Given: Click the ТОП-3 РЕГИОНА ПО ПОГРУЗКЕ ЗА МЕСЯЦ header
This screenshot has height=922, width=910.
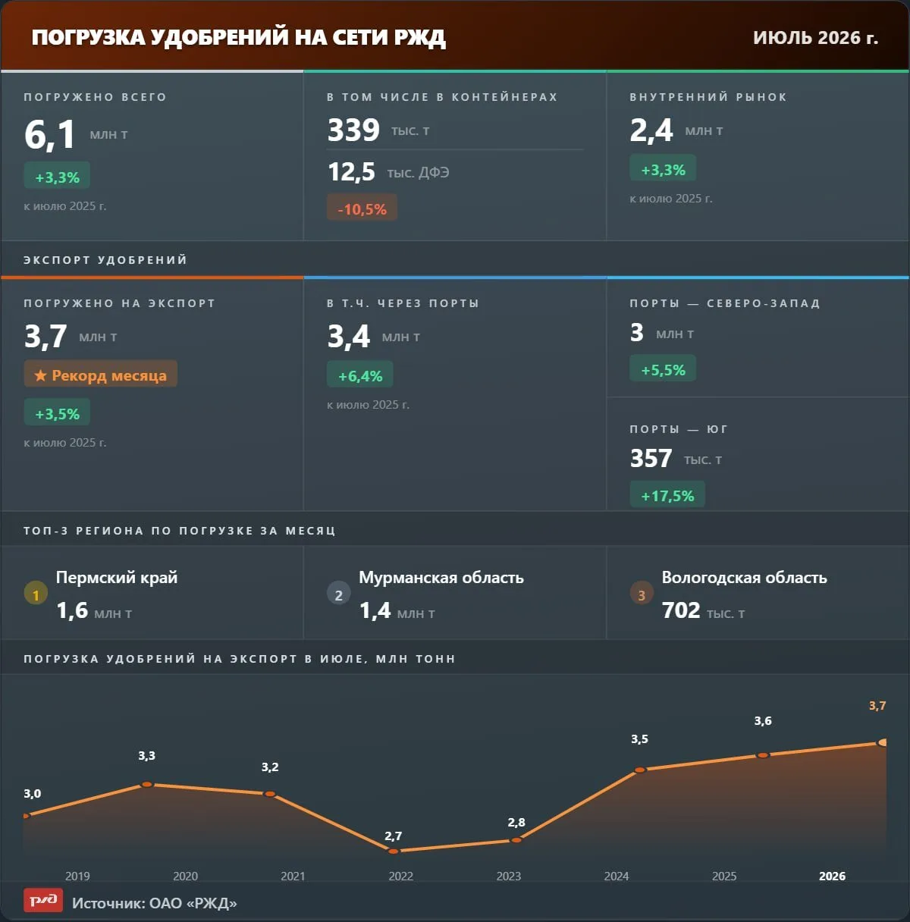Looking at the screenshot, I should pos(180,531).
